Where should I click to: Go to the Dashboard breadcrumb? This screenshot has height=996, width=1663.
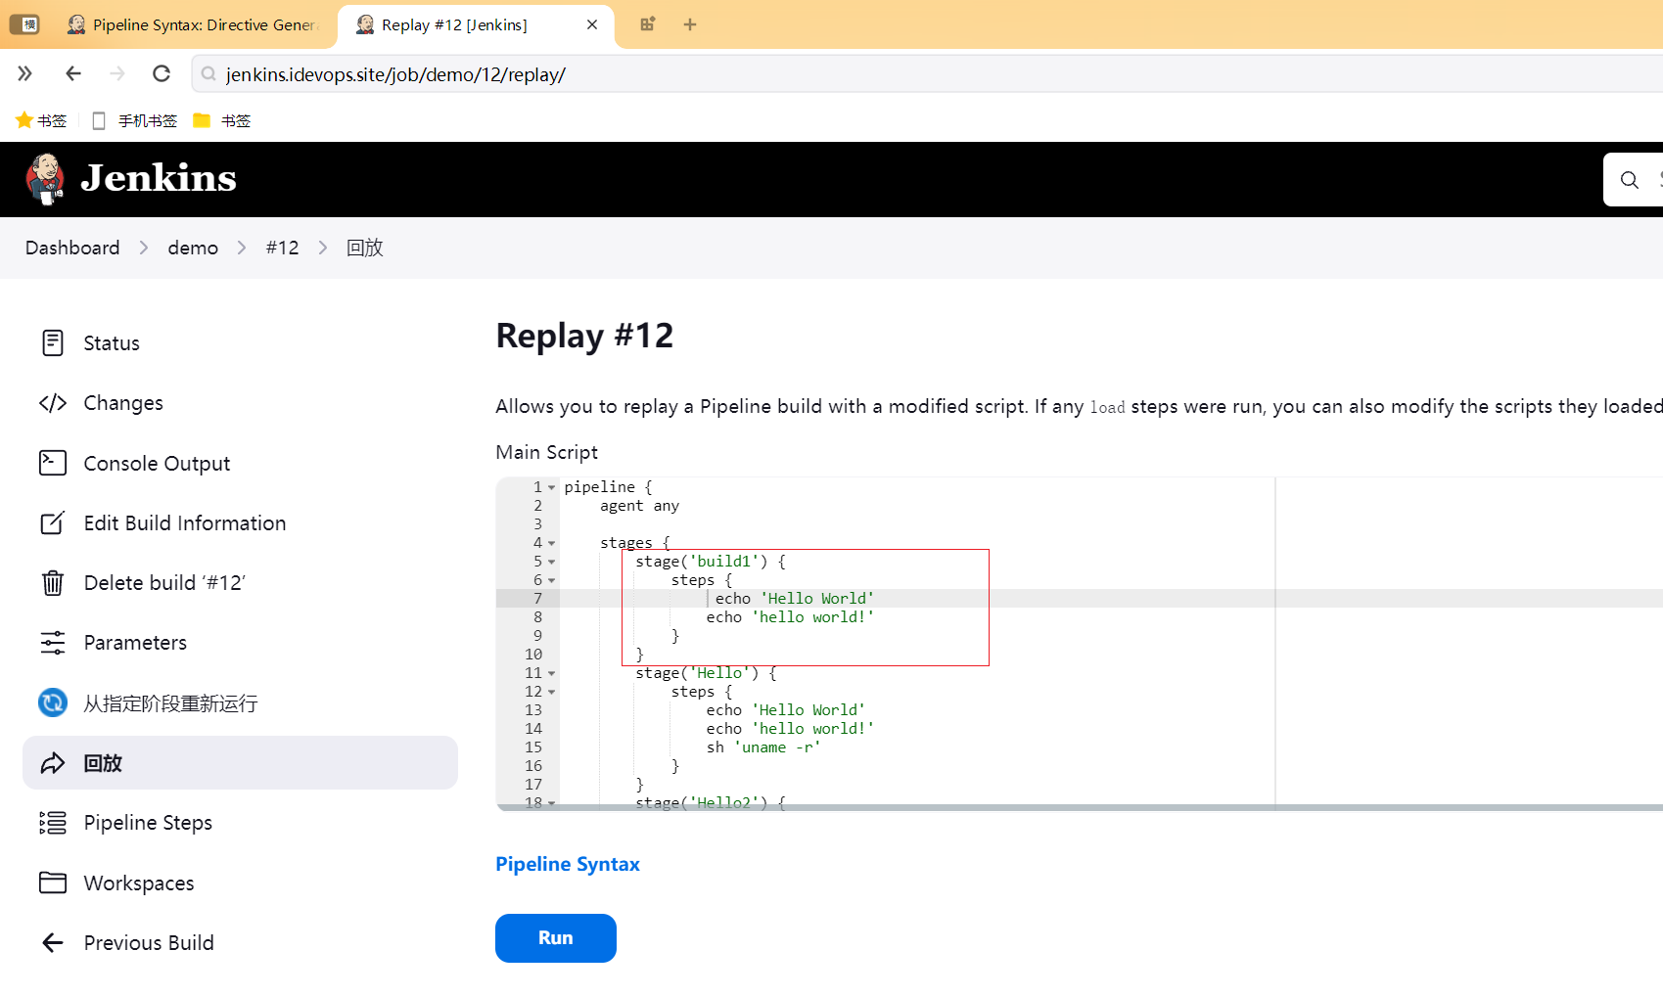click(x=72, y=248)
